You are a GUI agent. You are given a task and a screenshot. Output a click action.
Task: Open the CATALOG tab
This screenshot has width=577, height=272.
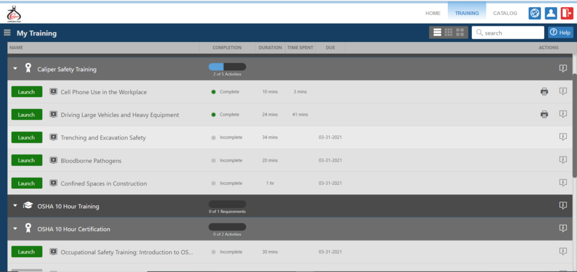click(505, 13)
